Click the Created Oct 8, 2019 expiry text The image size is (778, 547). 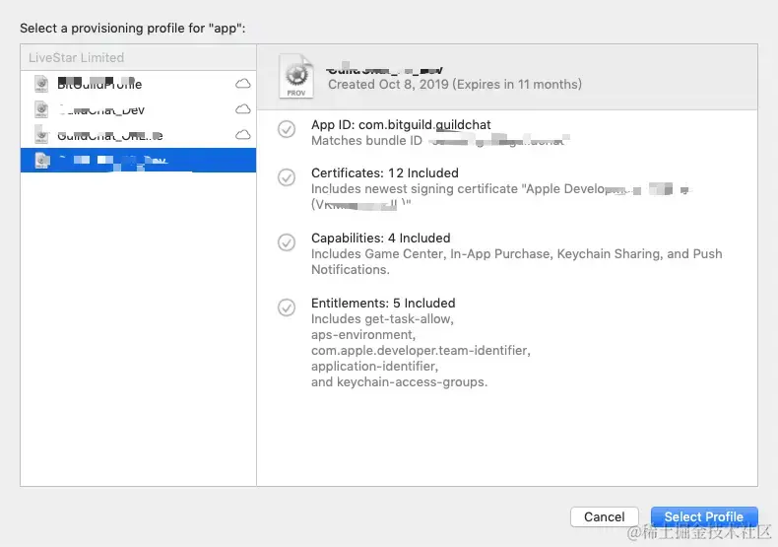(x=454, y=85)
